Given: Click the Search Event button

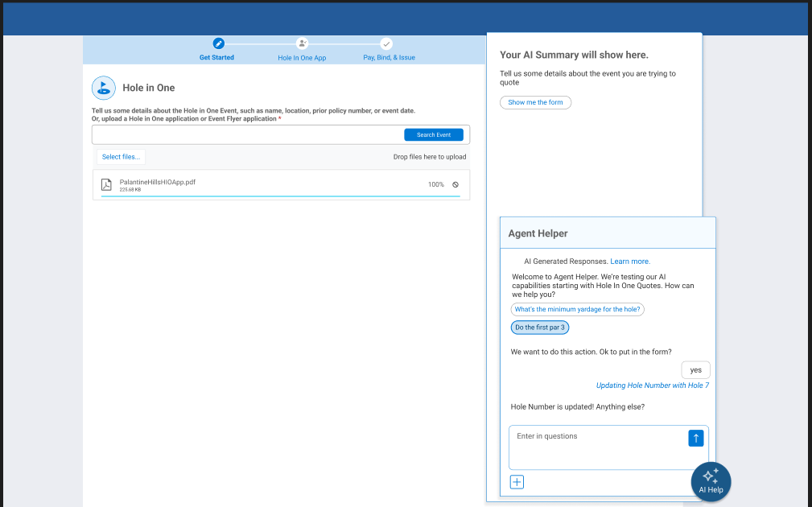Looking at the screenshot, I should point(434,134).
